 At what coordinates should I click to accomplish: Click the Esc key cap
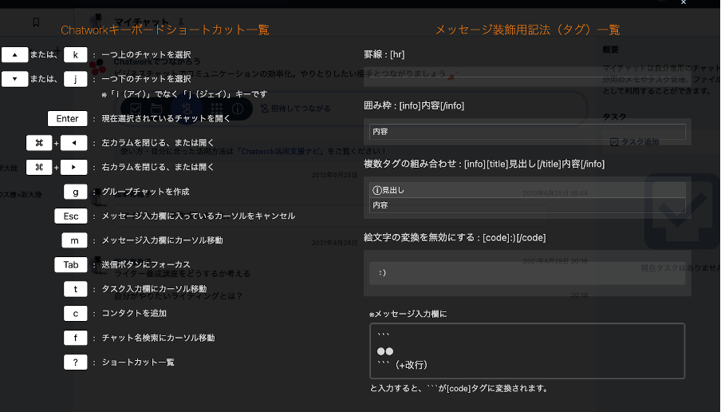tap(71, 216)
